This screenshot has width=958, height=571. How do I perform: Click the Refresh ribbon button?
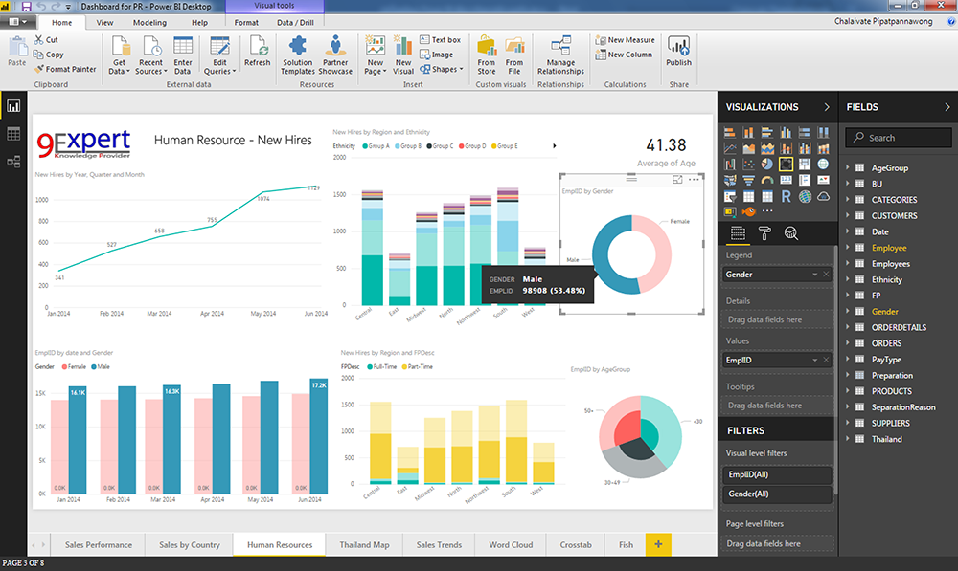click(257, 52)
